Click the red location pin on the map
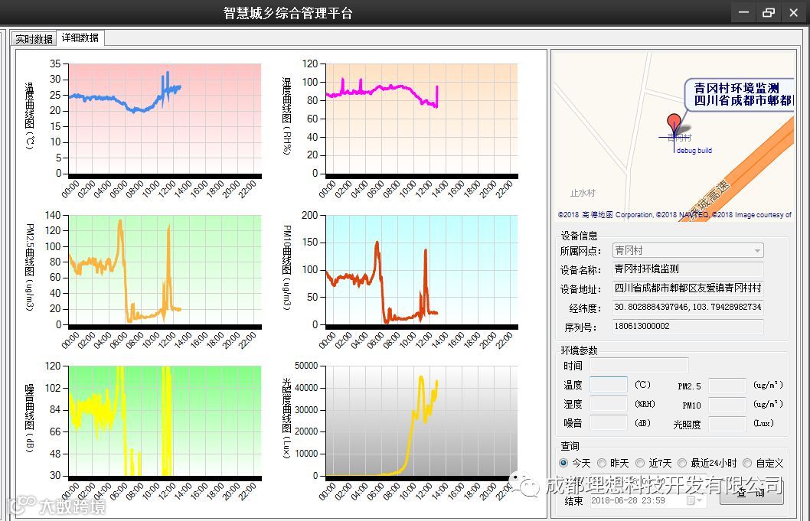The image size is (810, 521). tap(674, 125)
